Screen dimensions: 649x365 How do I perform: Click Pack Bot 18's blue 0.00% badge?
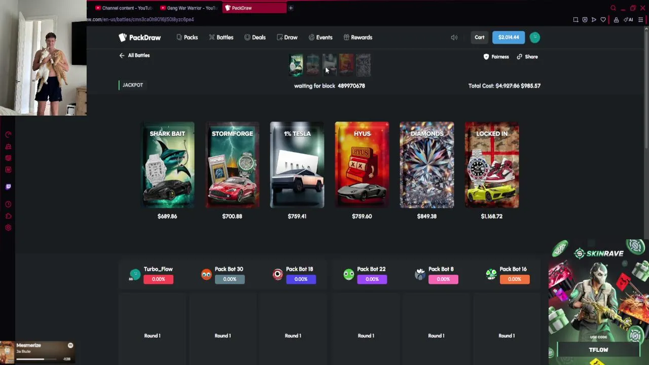301,279
